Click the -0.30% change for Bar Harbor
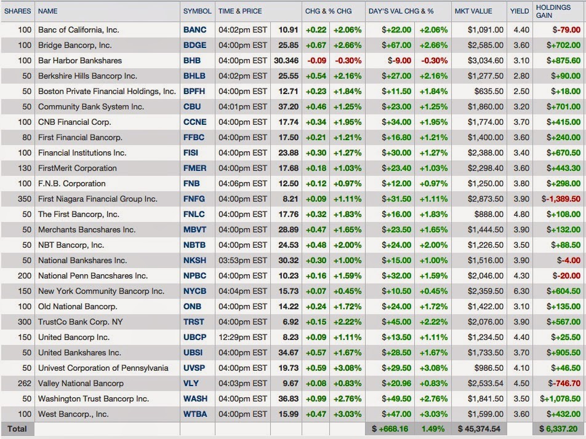Viewport: 586px width, 439px height. tap(348, 60)
